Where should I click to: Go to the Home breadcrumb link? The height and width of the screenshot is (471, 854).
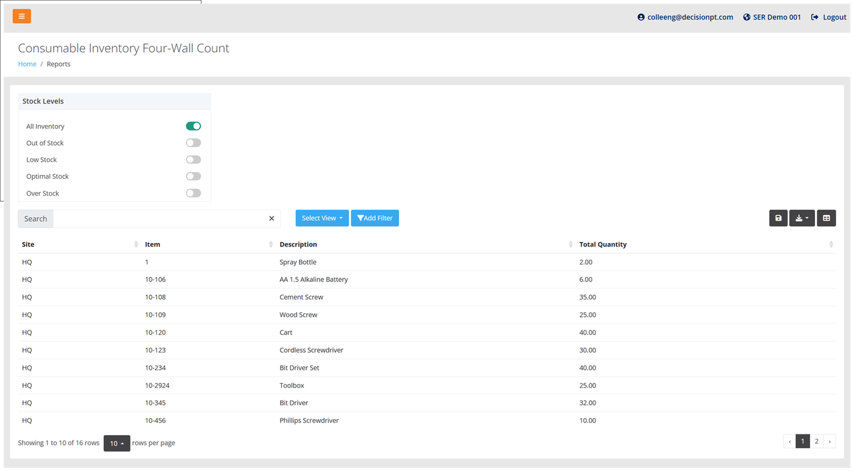click(x=27, y=64)
